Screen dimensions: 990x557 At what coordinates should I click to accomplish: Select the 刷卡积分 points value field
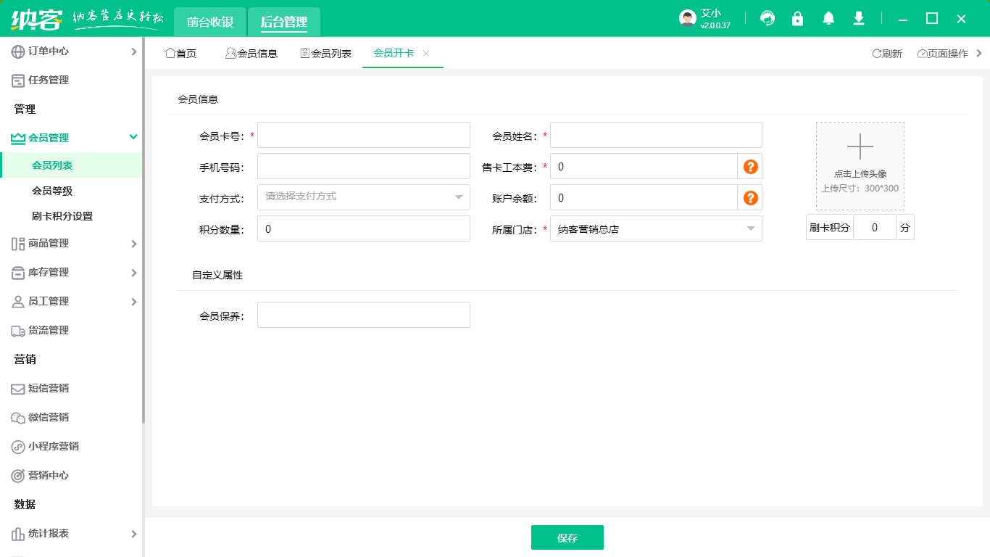pyautogui.click(x=875, y=227)
